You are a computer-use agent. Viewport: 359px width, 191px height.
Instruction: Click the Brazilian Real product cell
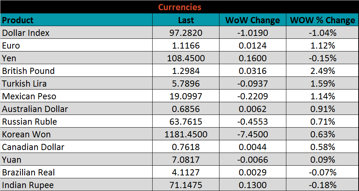click(x=29, y=173)
